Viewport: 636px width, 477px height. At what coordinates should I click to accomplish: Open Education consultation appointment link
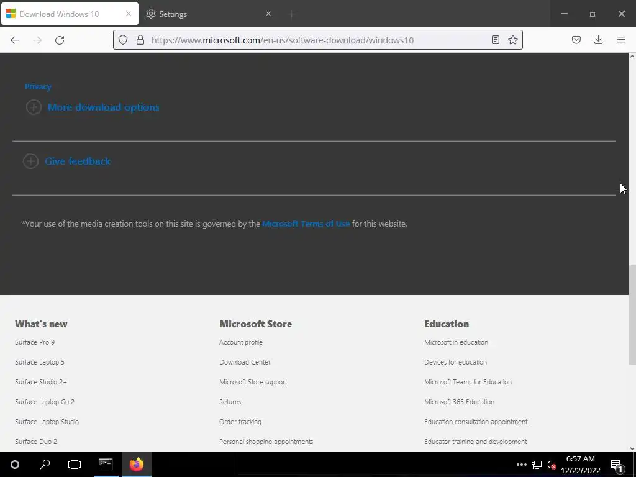[x=476, y=422]
